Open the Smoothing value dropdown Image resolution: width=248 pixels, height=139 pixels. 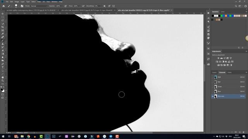pos(101,6)
